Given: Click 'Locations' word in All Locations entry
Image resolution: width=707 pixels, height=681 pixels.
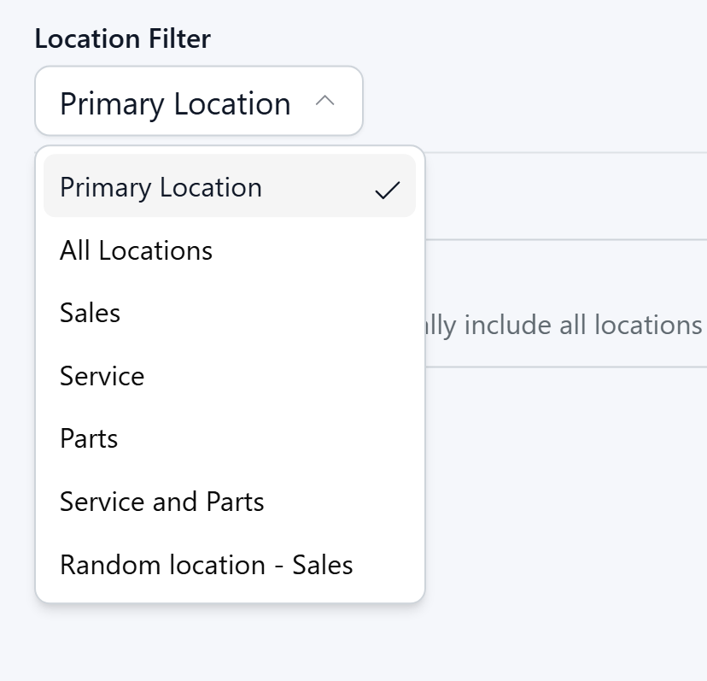Looking at the screenshot, I should 155,250.
